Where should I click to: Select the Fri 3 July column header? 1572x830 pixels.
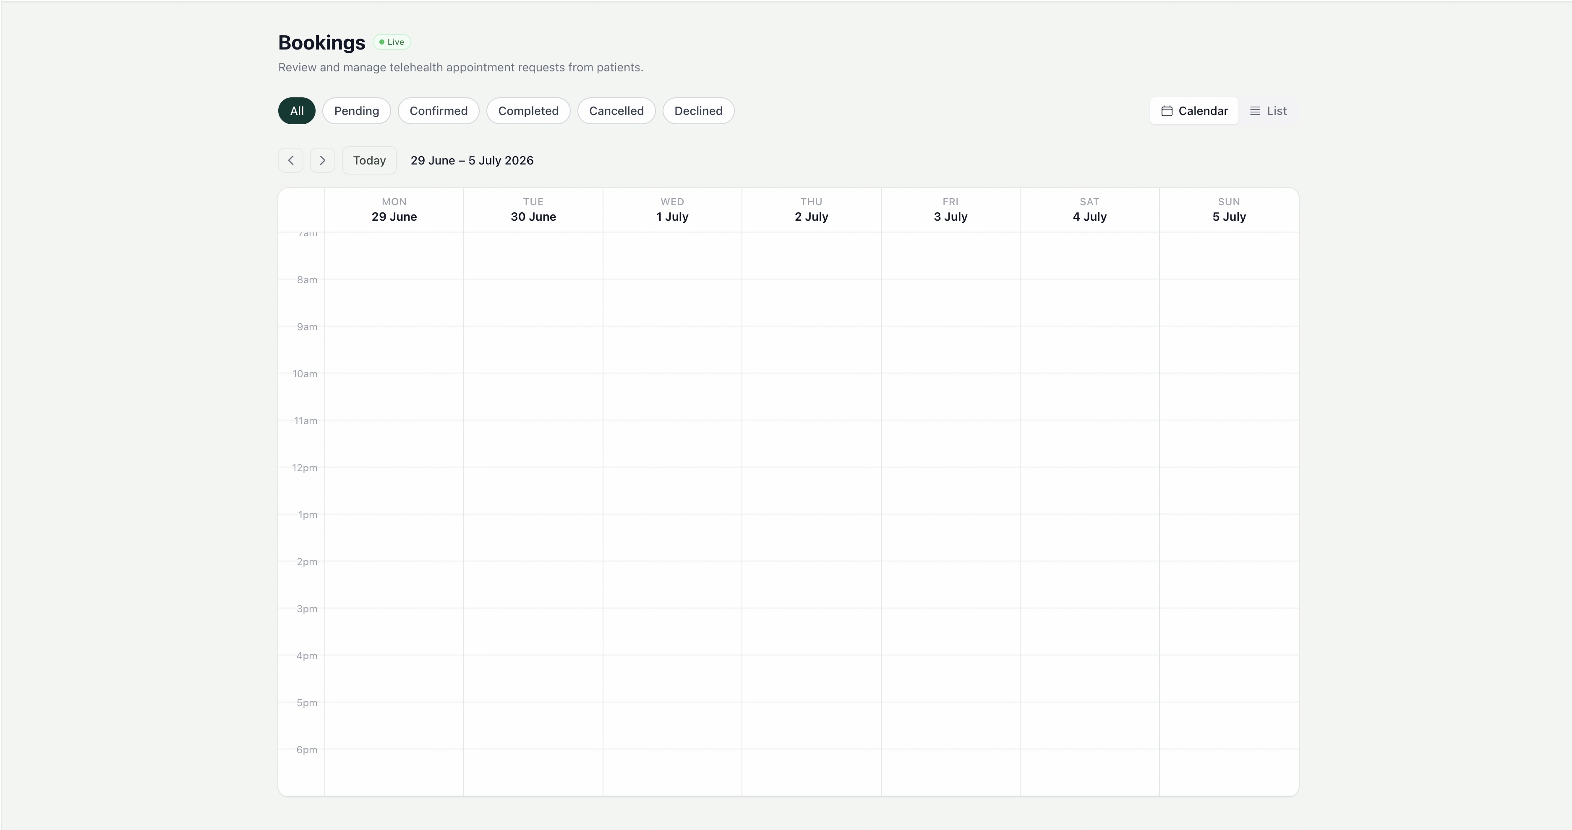tap(951, 210)
